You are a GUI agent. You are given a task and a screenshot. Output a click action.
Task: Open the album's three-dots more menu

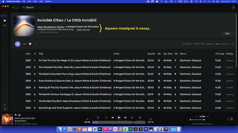pyautogui.click(x=36, y=44)
